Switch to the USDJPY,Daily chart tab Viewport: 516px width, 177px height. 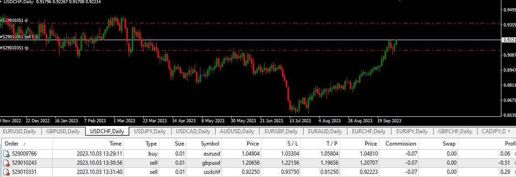[x=150, y=131]
